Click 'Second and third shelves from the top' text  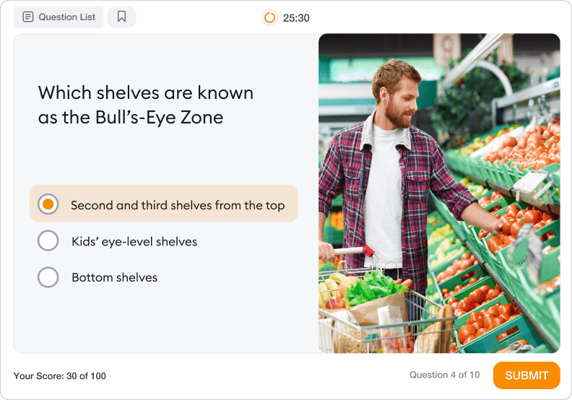coord(178,205)
